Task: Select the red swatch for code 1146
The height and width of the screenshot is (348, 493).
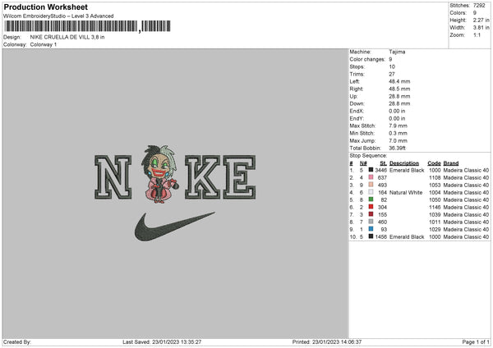Action: (371, 207)
